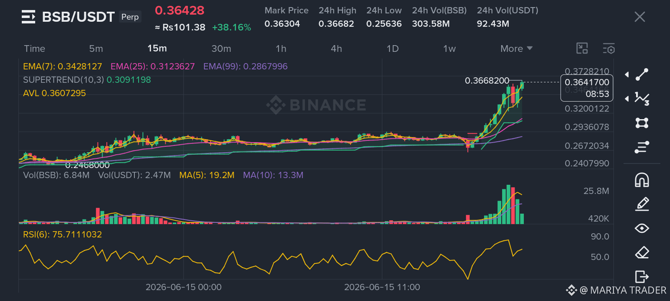
Task: Open the chart layout icon
Action: 582,48
